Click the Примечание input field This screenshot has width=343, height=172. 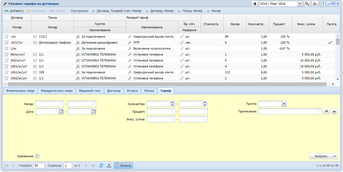(290, 112)
